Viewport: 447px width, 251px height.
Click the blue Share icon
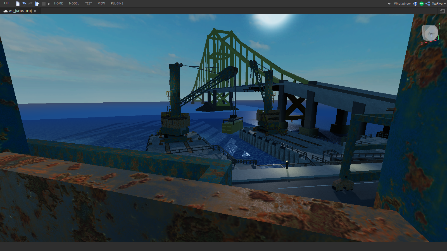[x=428, y=4]
